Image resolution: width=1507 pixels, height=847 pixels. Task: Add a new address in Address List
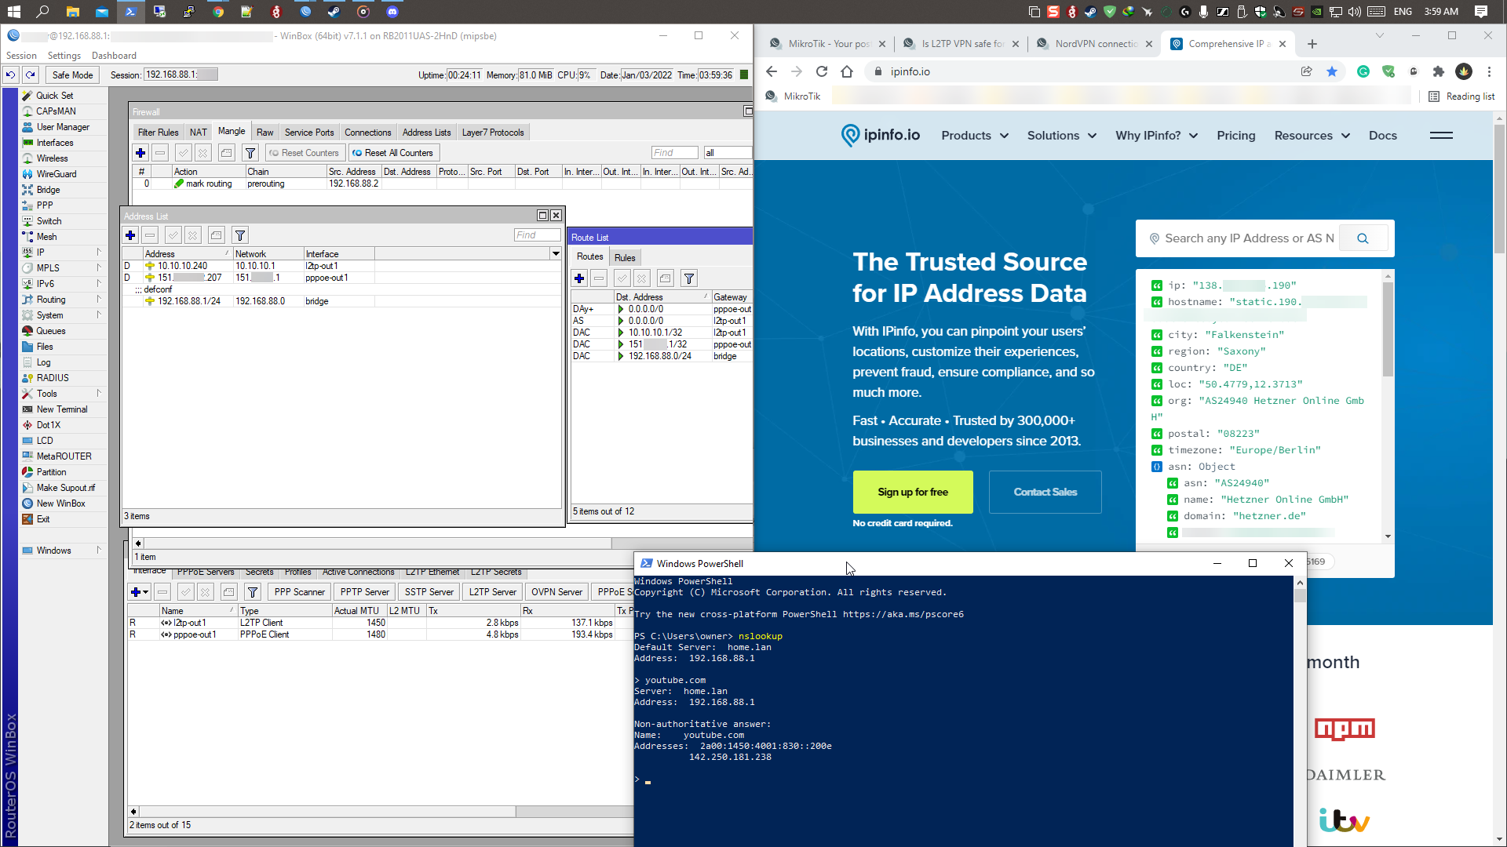pyautogui.click(x=130, y=235)
